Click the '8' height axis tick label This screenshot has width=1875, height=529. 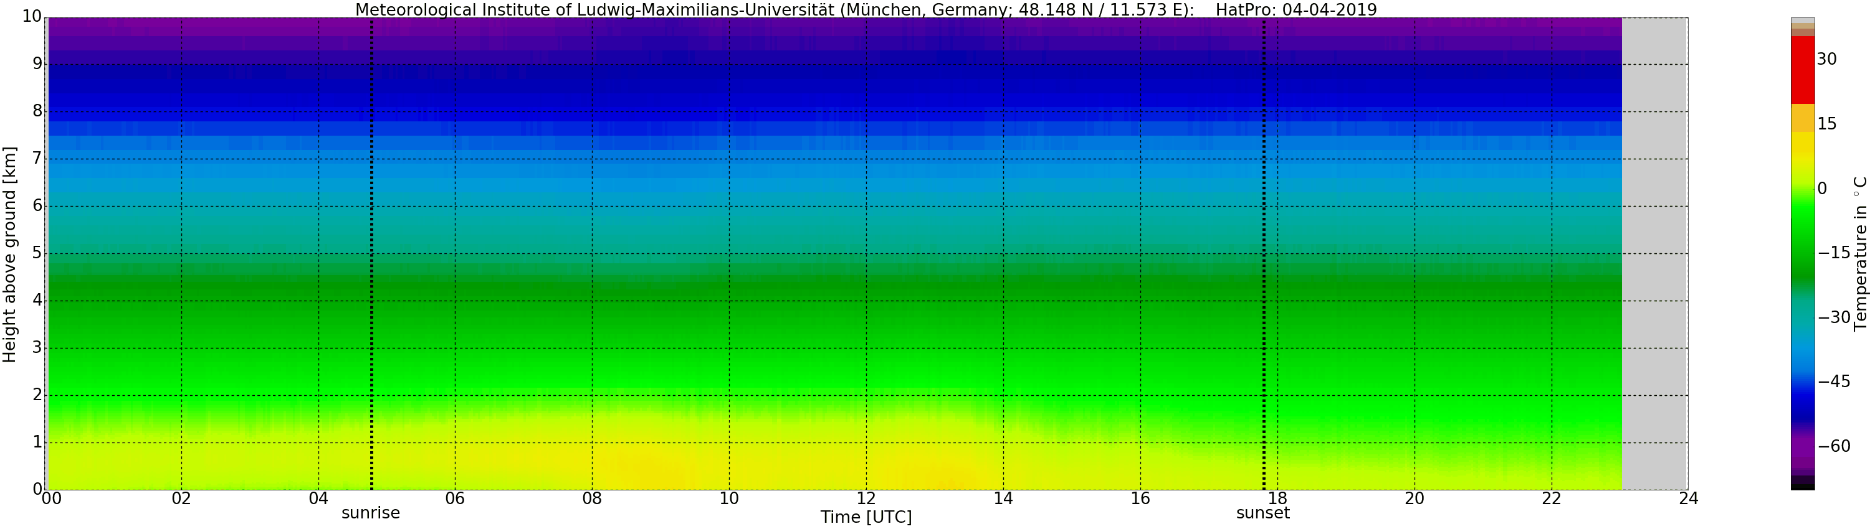38,111
